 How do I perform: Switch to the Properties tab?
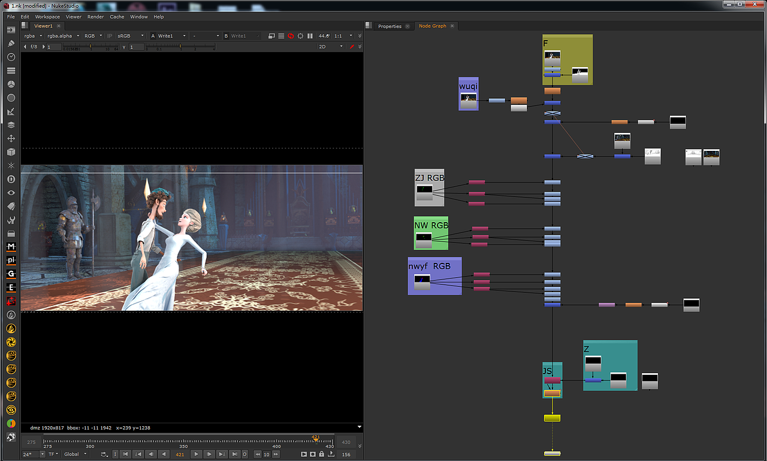point(389,26)
